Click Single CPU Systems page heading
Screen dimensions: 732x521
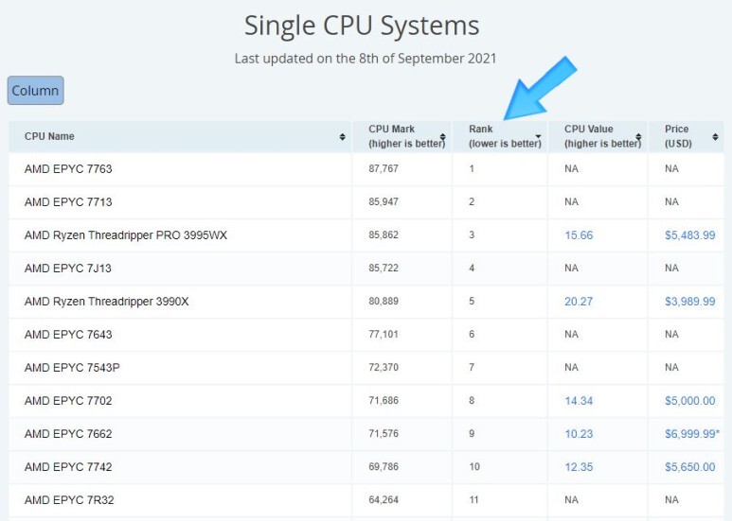point(362,26)
